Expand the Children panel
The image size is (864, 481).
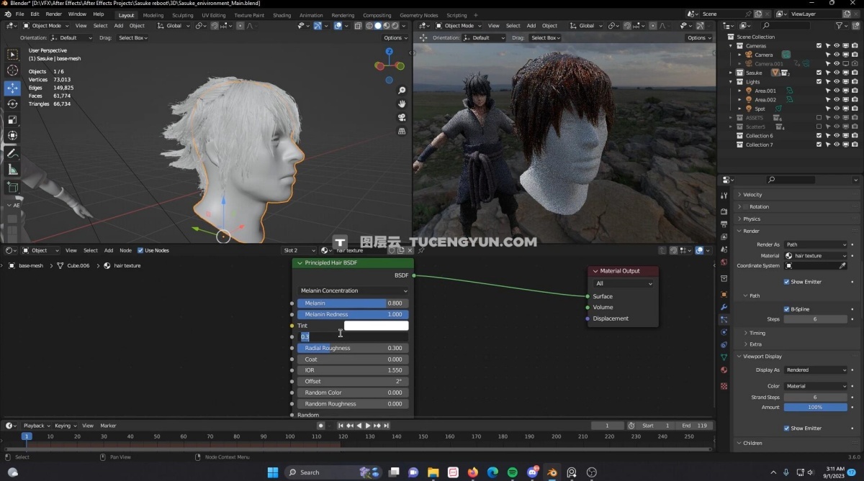pyautogui.click(x=752, y=443)
